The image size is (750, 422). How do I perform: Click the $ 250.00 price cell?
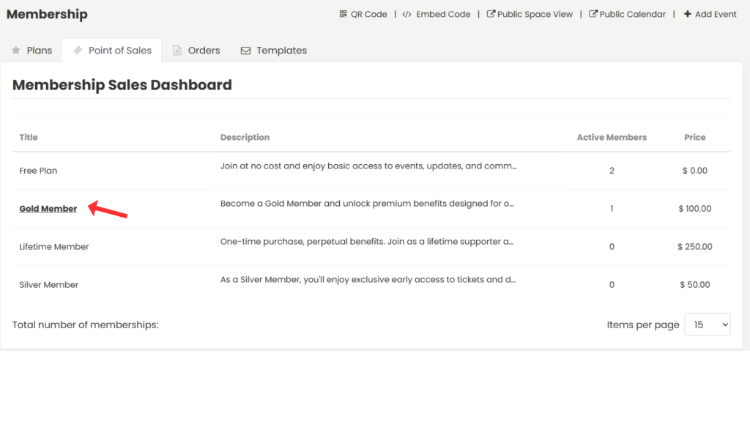coord(695,247)
